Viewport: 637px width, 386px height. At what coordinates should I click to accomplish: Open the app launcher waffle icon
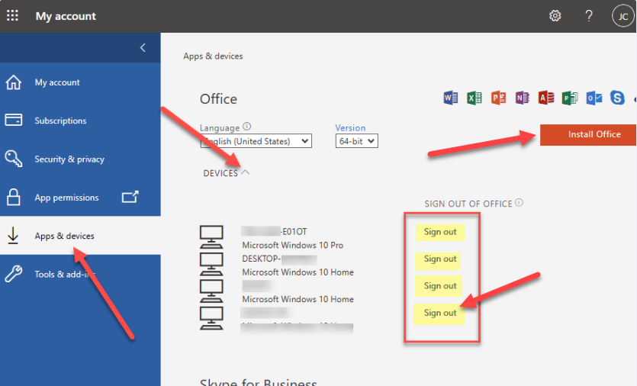[13, 16]
